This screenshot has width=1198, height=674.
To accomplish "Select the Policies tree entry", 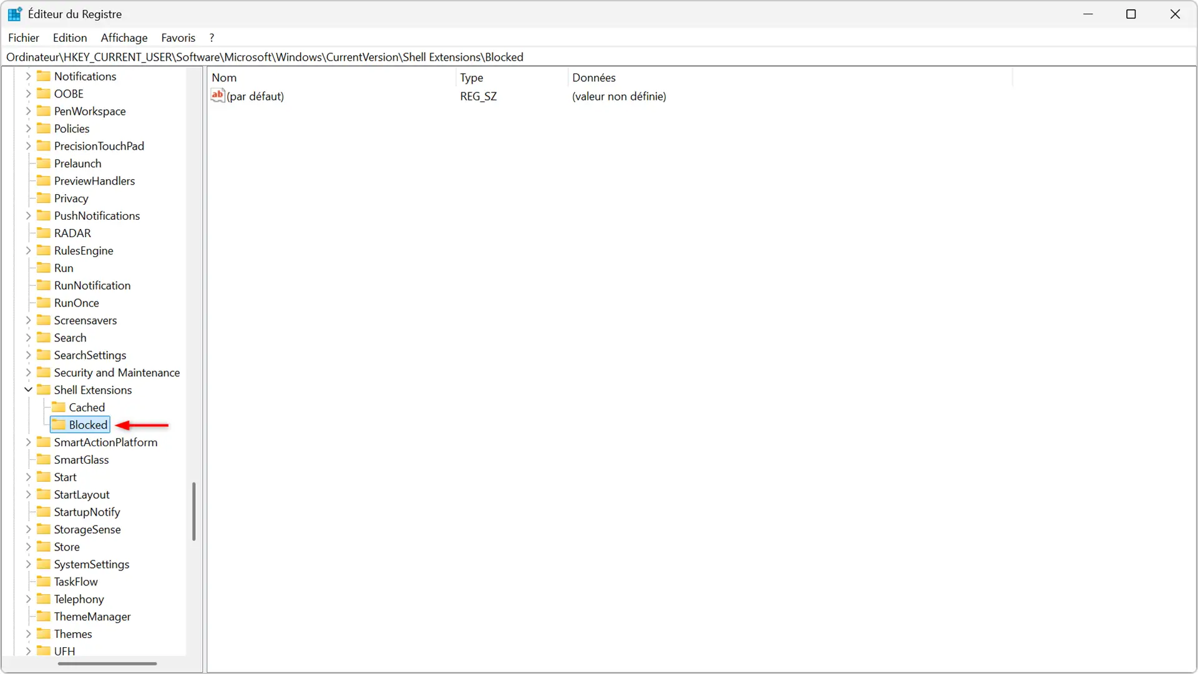I will pos(72,129).
